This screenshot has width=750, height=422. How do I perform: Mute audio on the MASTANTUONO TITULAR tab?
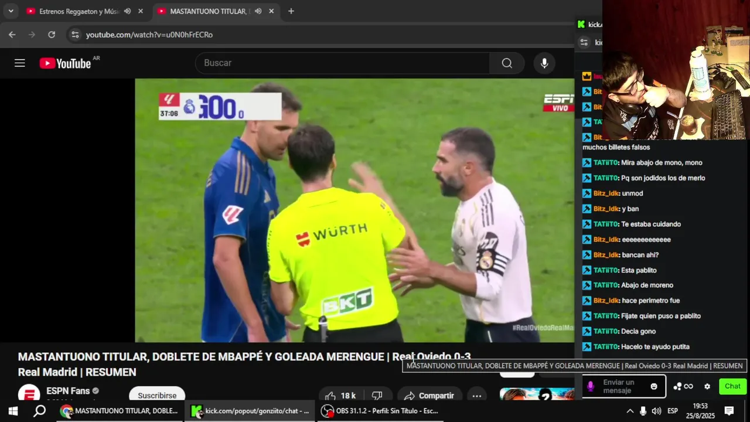point(258,11)
